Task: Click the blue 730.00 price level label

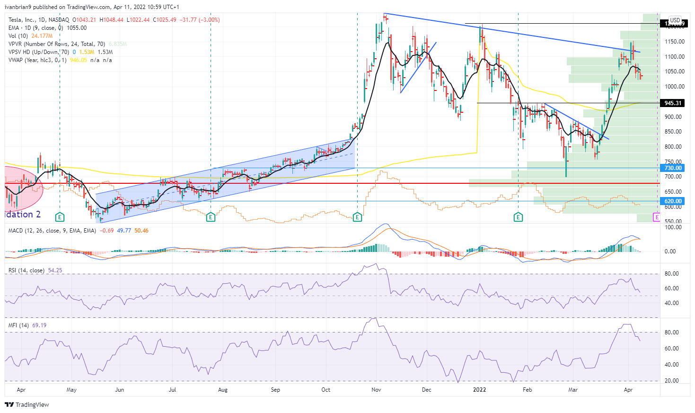Action: (x=673, y=168)
